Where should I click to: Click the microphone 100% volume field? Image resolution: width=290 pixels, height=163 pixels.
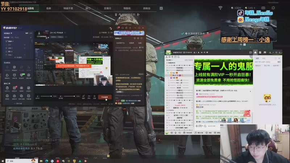55,96
